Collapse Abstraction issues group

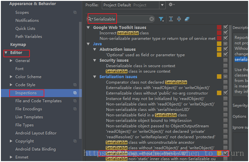tap(95, 50)
